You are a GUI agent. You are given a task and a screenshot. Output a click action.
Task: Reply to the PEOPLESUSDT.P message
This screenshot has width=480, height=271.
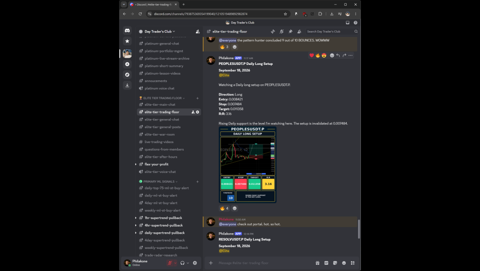(x=338, y=56)
